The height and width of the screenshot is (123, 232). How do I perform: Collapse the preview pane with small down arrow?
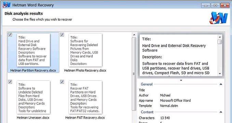tap(181, 80)
